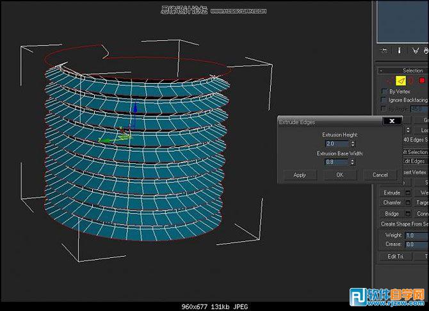Expand the Edit Edges rollout header

416,161
